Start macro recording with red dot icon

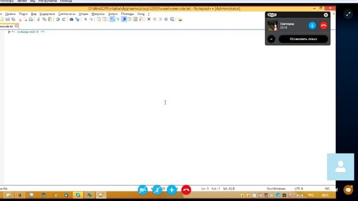pyautogui.click(x=149, y=20)
